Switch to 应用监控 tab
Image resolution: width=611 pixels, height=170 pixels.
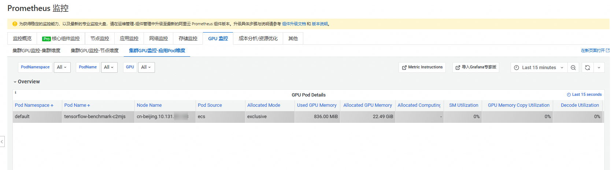pyautogui.click(x=129, y=38)
